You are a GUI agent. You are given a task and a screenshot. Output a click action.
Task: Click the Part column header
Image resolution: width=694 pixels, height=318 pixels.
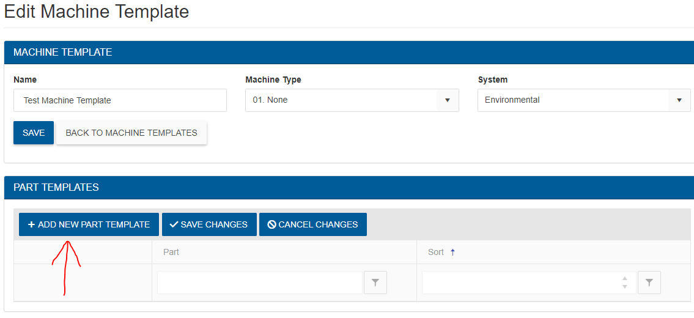[x=171, y=252]
